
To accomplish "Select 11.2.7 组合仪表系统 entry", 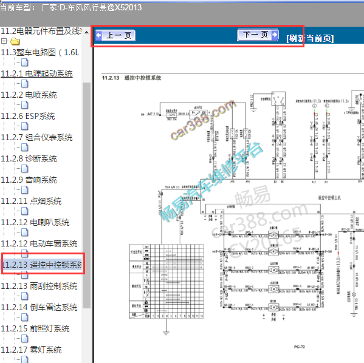I will click(x=36, y=137).
